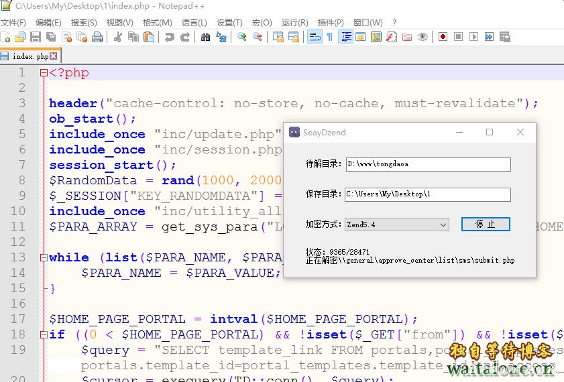This screenshot has width=564, height=382.
Task: Select the index.php document tab
Action: 30,56
